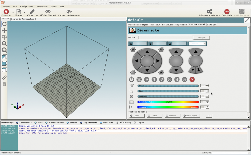Click the OK debug button
This screenshot has height=155, width=251.
209,116
